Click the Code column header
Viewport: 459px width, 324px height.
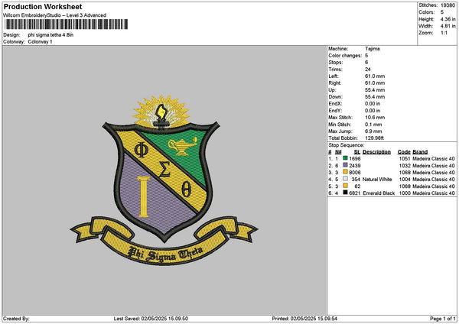(x=404, y=152)
